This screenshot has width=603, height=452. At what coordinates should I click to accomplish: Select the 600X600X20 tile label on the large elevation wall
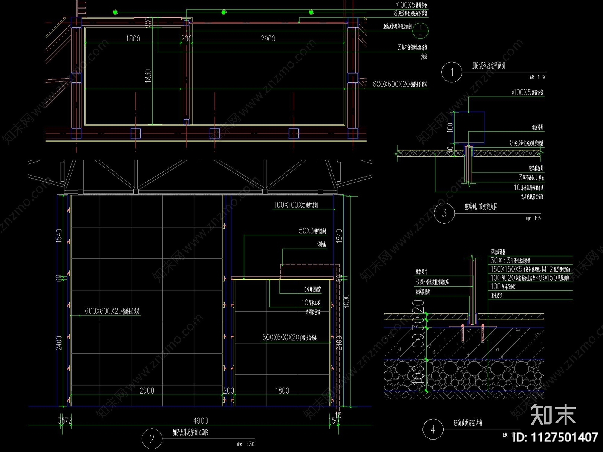(112, 311)
